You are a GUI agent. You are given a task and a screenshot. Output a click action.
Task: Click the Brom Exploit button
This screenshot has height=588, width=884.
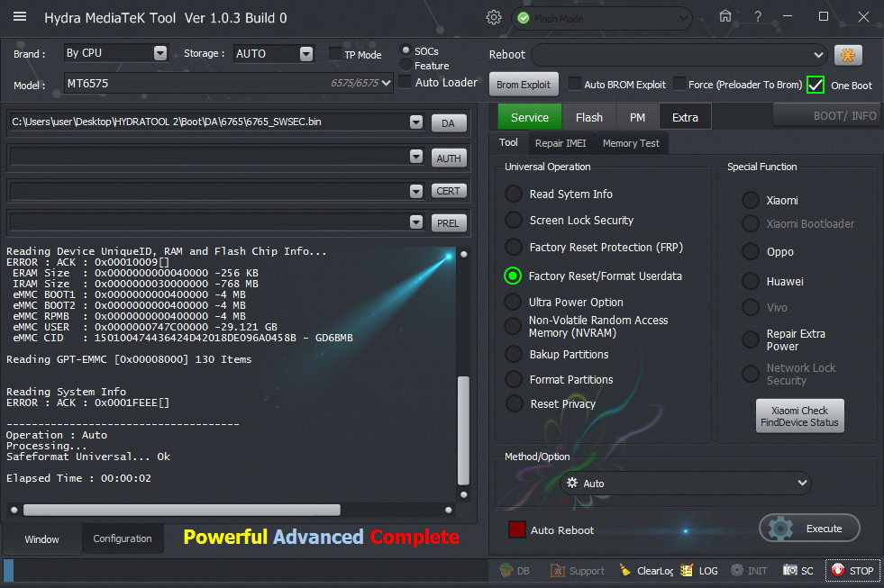(x=524, y=85)
